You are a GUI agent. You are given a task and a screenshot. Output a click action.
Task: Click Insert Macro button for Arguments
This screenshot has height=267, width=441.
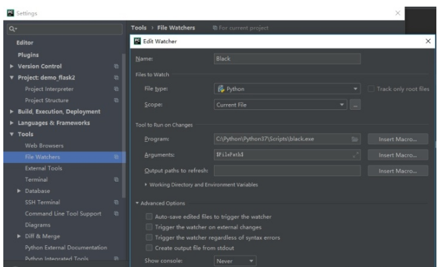398,155
